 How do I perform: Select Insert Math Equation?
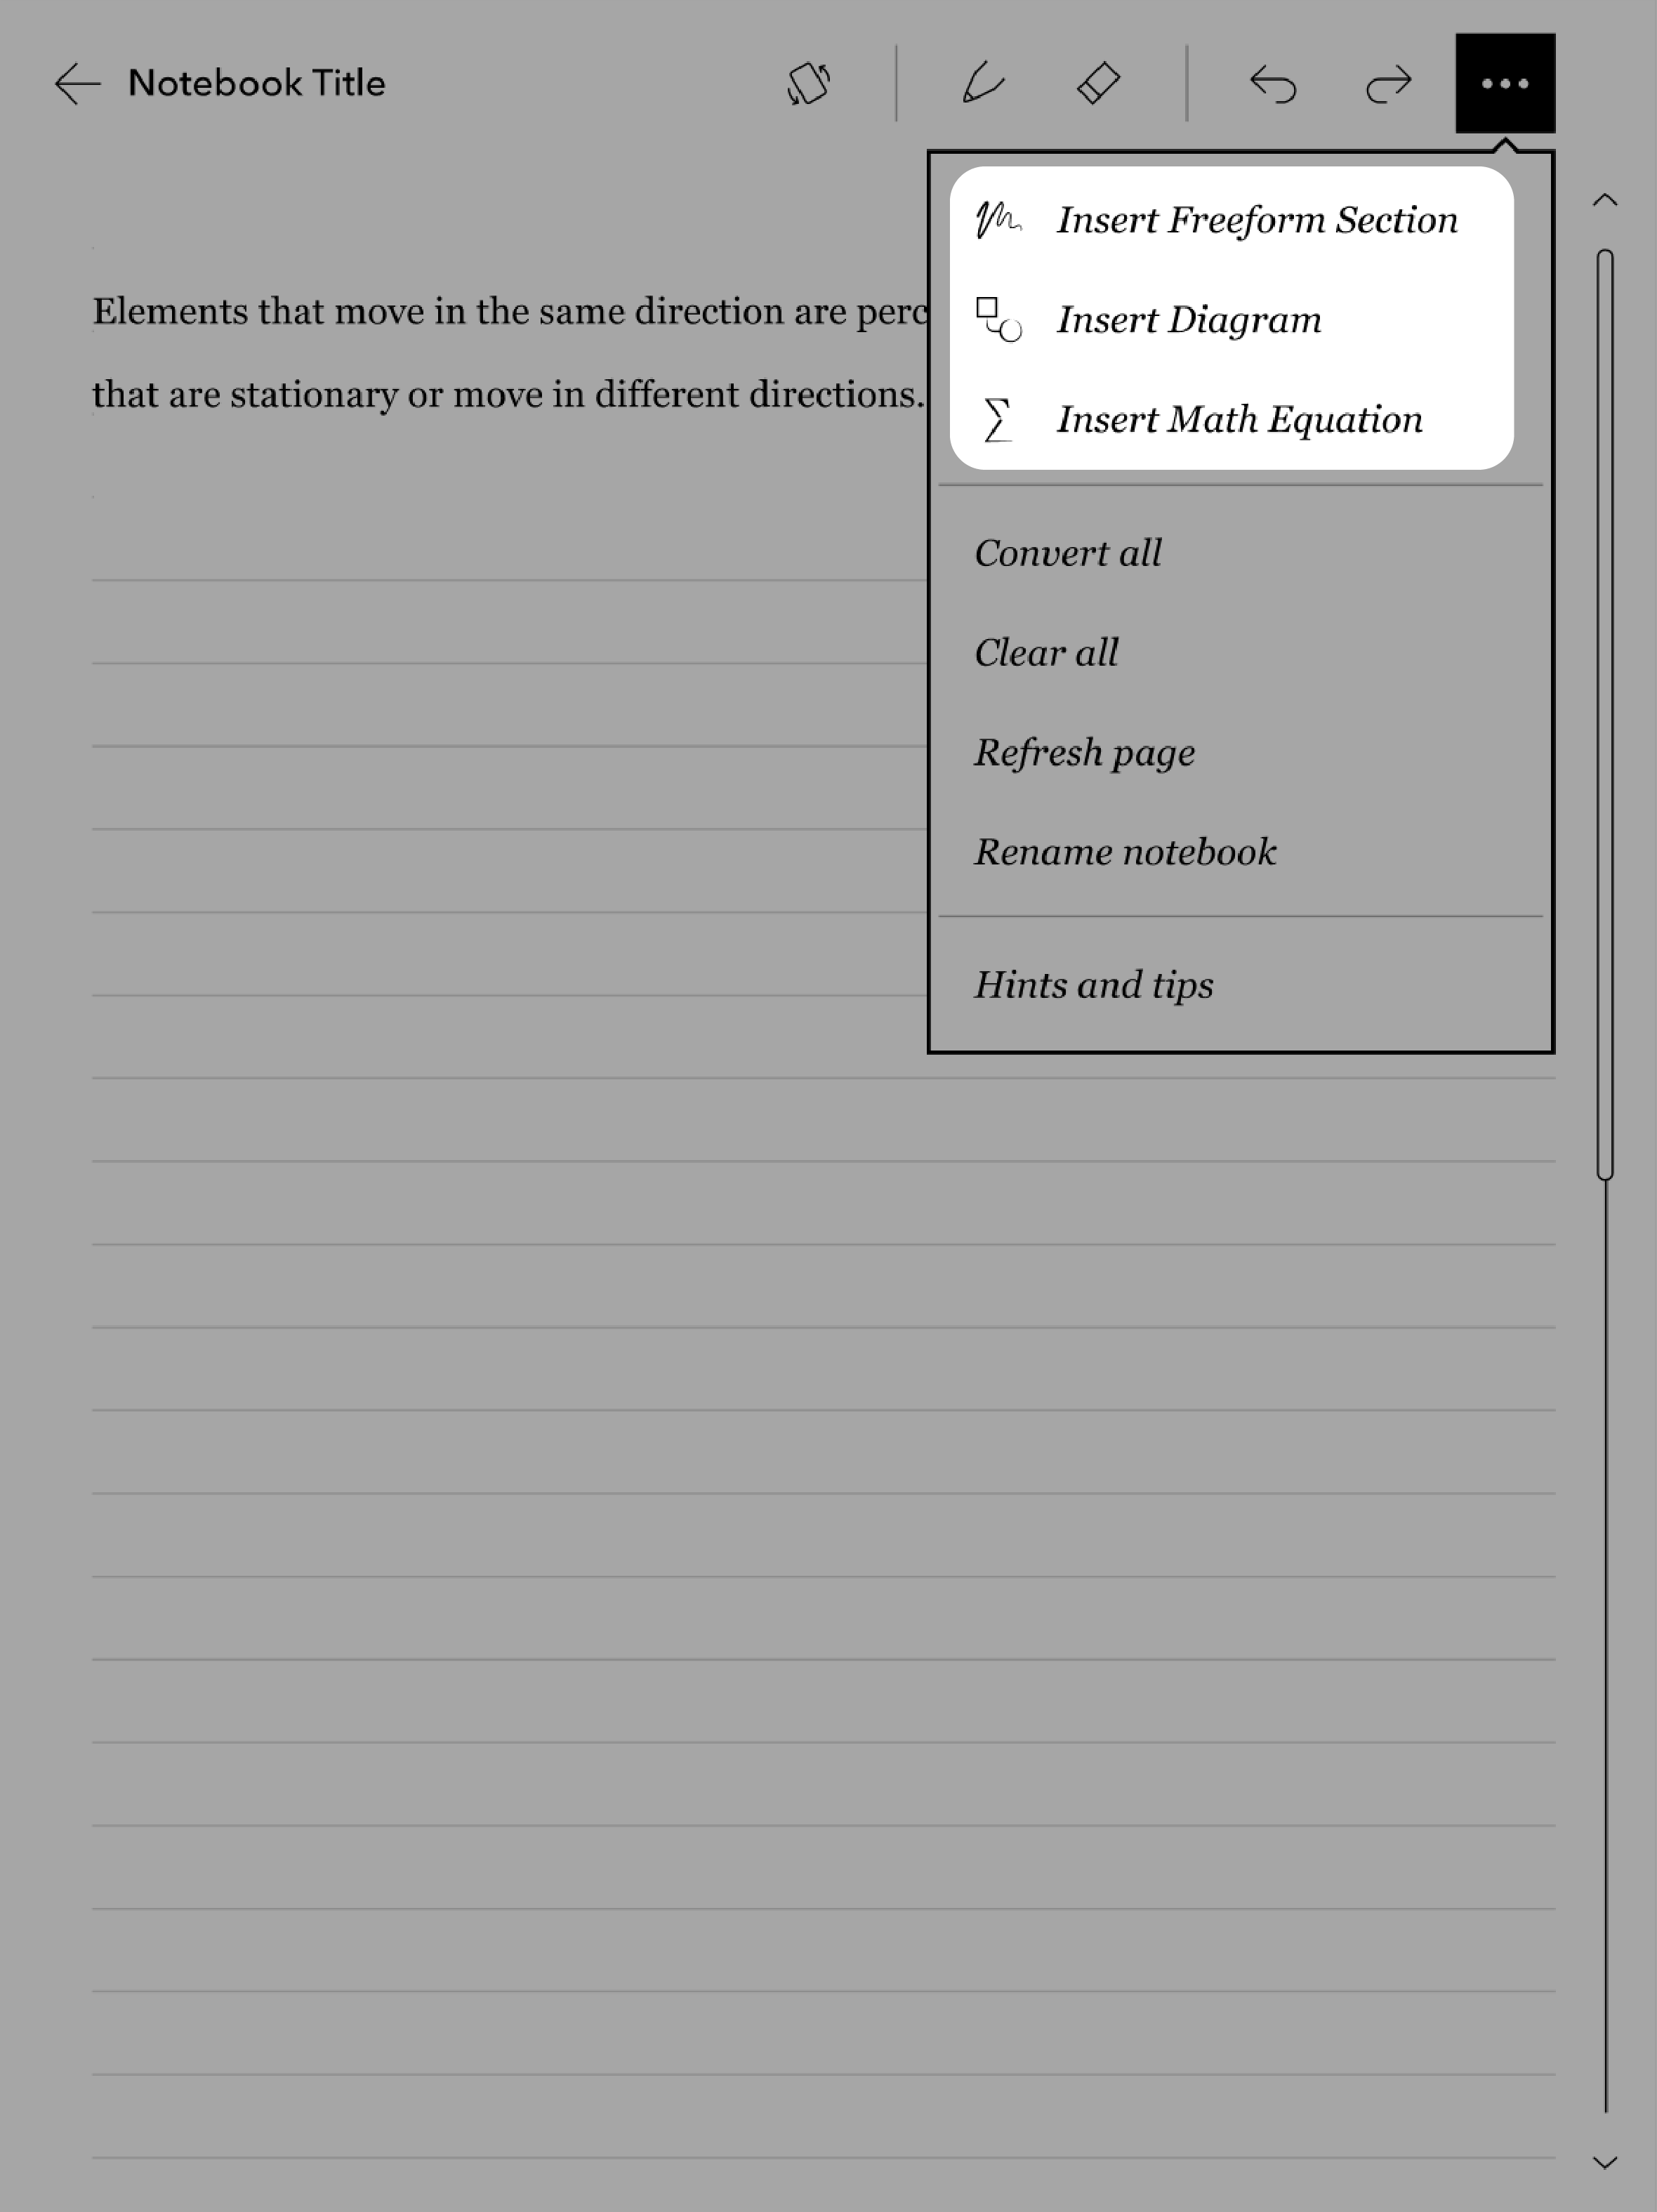pyautogui.click(x=1238, y=419)
